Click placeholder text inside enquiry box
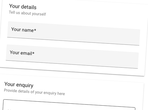 [x=10, y=110]
